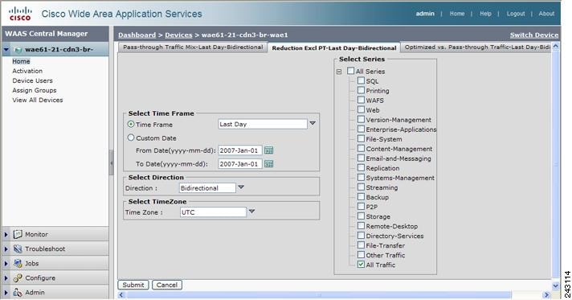
Task: Check the Web series checkbox
Action: click(x=361, y=109)
